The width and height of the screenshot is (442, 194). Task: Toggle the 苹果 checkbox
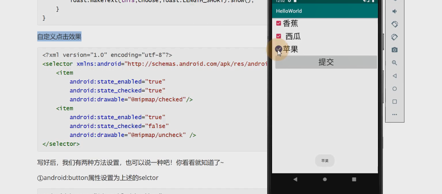(x=278, y=49)
